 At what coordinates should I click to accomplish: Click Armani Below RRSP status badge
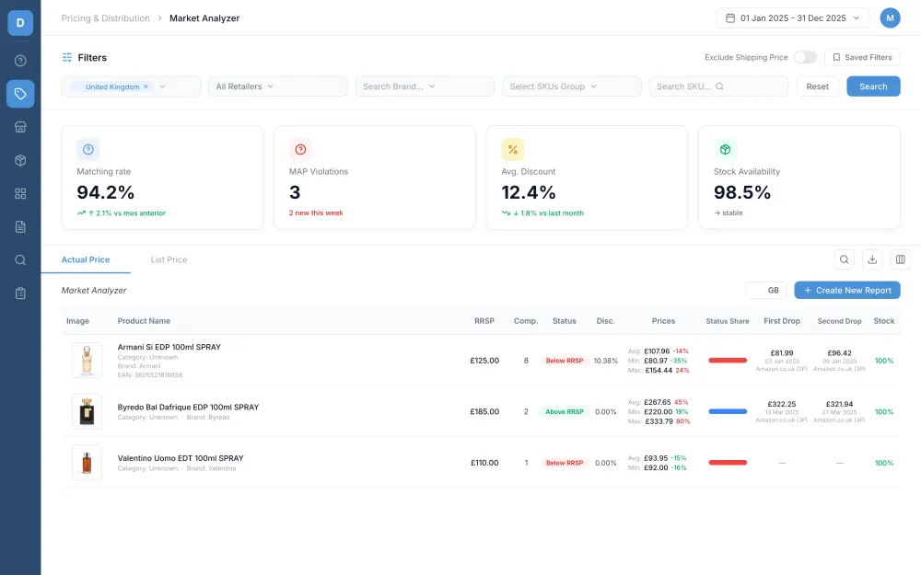pyautogui.click(x=564, y=361)
